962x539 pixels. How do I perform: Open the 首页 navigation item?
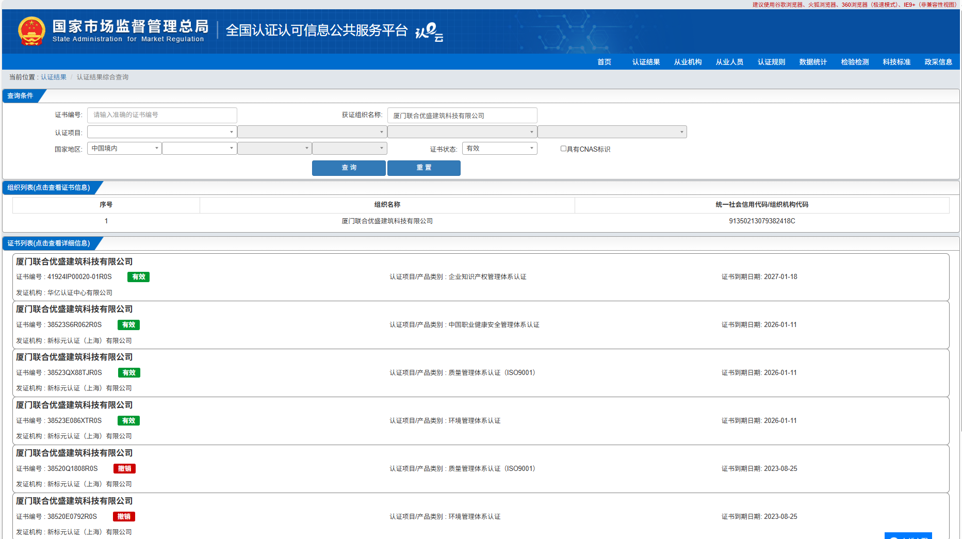[x=604, y=62]
